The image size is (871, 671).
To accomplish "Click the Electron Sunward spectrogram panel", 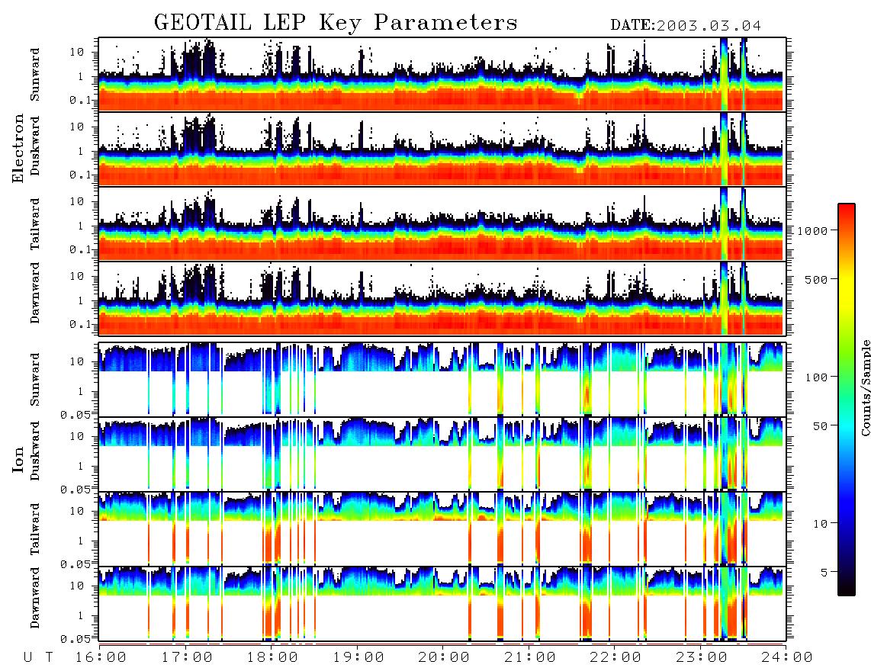I will coord(442,75).
